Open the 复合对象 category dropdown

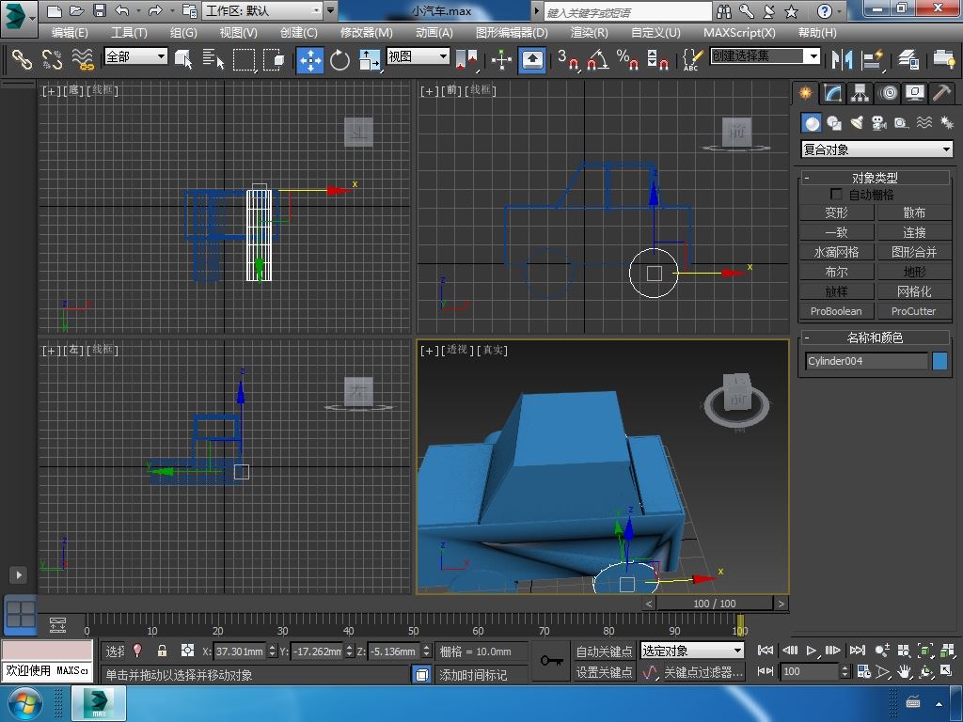click(x=876, y=149)
